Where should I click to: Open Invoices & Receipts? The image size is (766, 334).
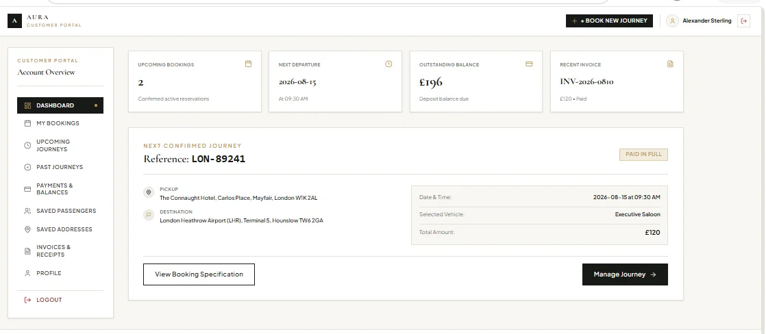[x=60, y=251]
